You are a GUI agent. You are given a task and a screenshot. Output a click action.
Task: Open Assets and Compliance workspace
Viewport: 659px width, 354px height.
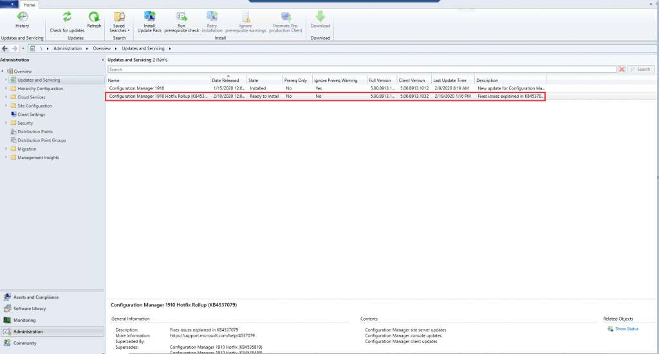[x=53, y=297]
